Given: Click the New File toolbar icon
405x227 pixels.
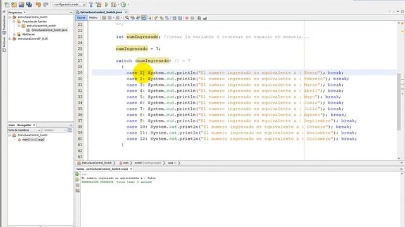Looking at the screenshot, I should 7,4.
